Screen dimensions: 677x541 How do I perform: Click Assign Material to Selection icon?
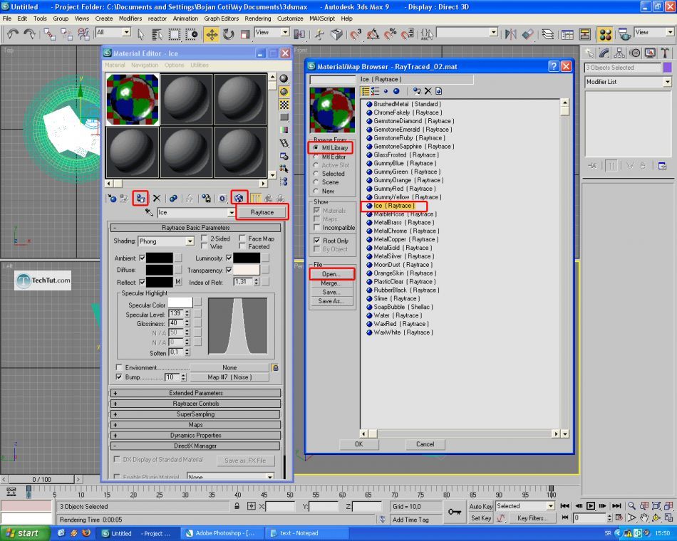click(140, 199)
